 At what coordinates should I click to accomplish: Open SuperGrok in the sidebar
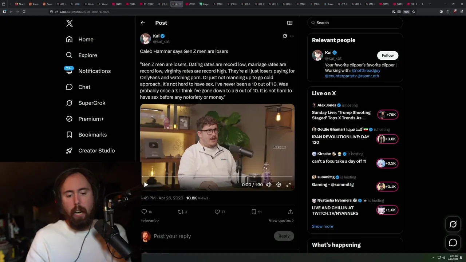coord(86,103)
